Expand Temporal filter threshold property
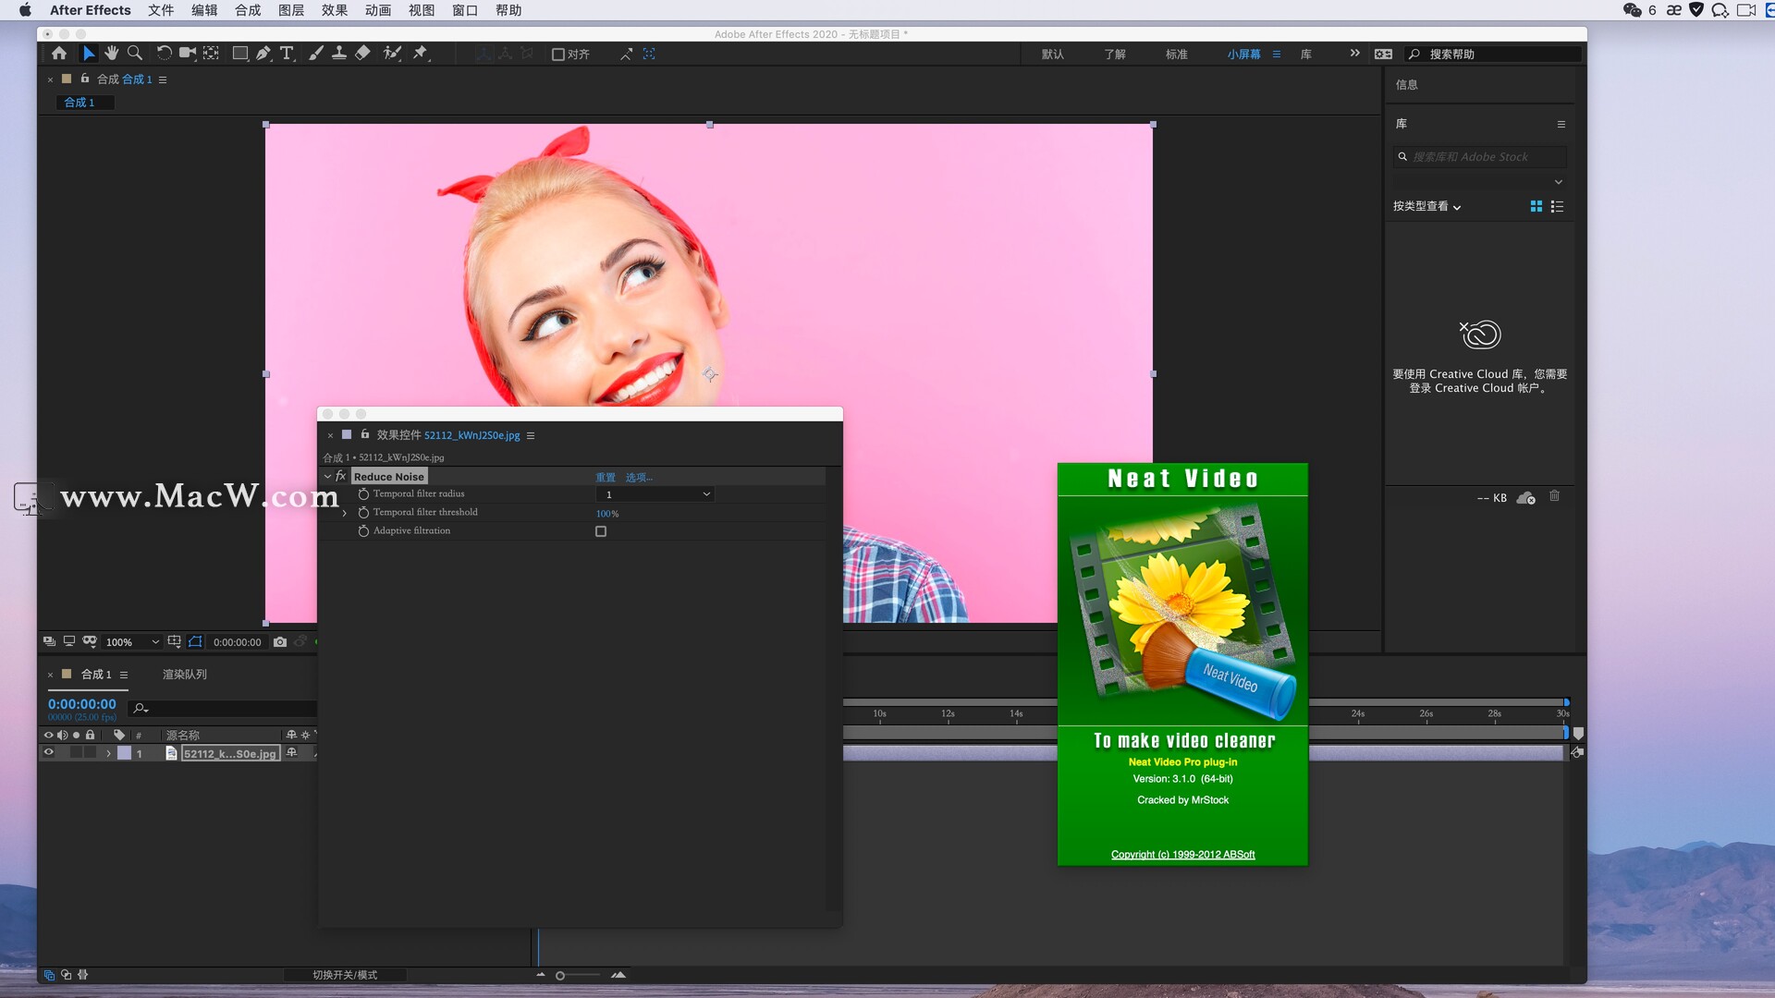Image resolution: width=1775 pixels, height=998 pixels. point(345,513)
